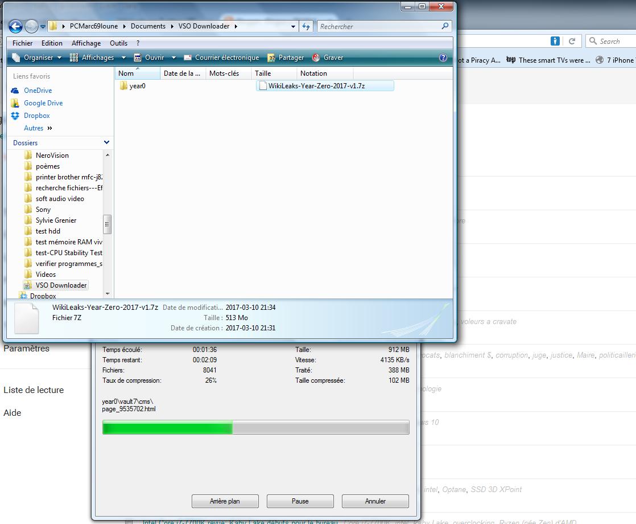The width and height of the screenshot is (636, 524).
Task: Click the Affichages views icon
Action: click(x=74, y=58)
